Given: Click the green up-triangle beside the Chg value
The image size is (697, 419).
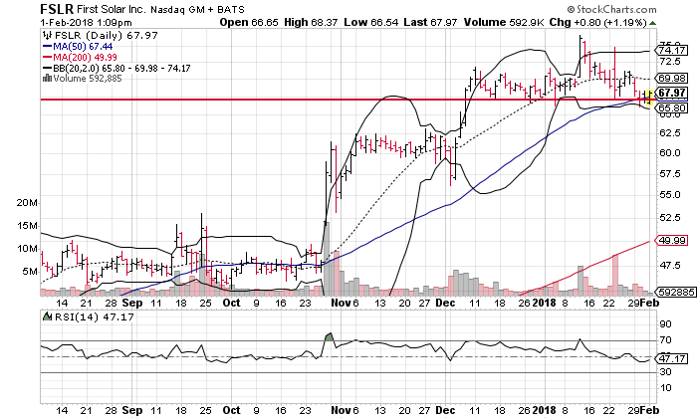Looking at the screenshot, I should (x=652, y=23).
